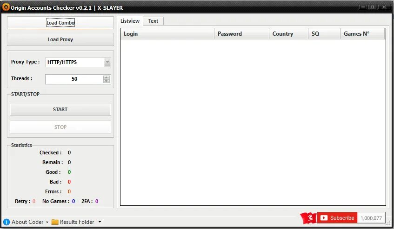The image size is (394, 229).
Task: Click the Retry count value
Action: pos(34,202)
